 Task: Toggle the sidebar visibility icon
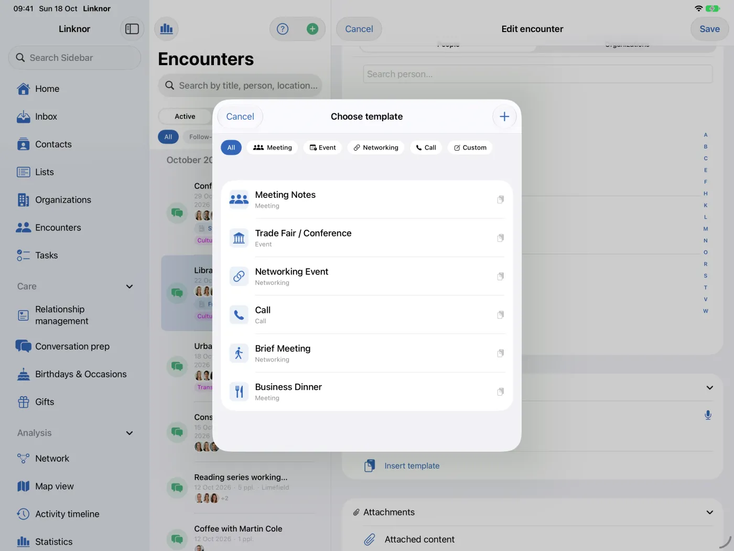132,29
